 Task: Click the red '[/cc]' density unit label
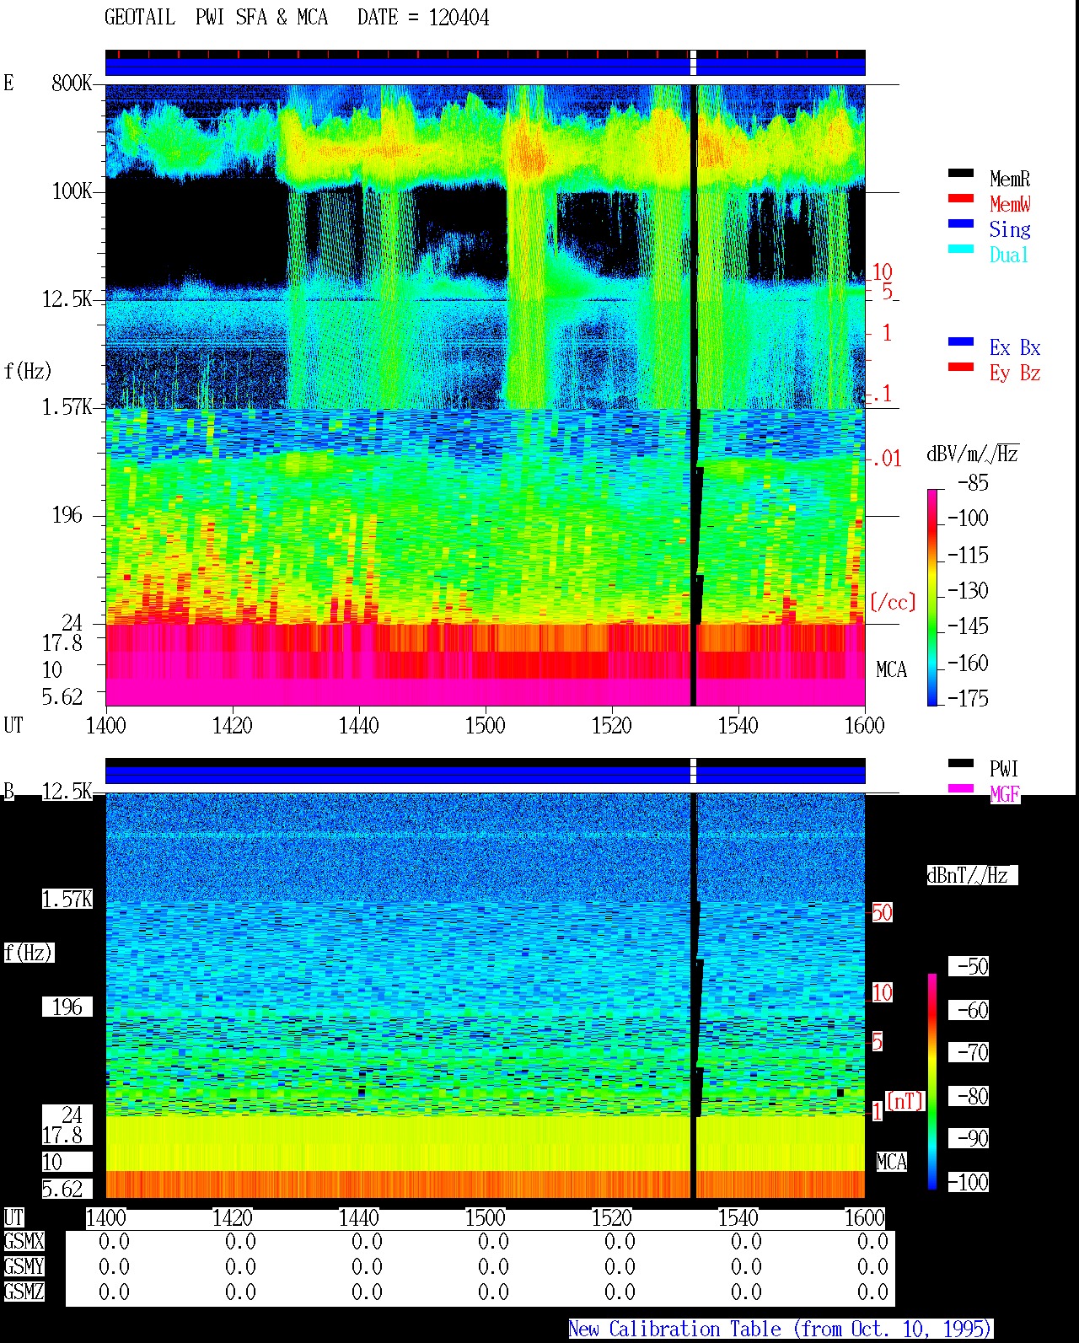click(893, 602)
